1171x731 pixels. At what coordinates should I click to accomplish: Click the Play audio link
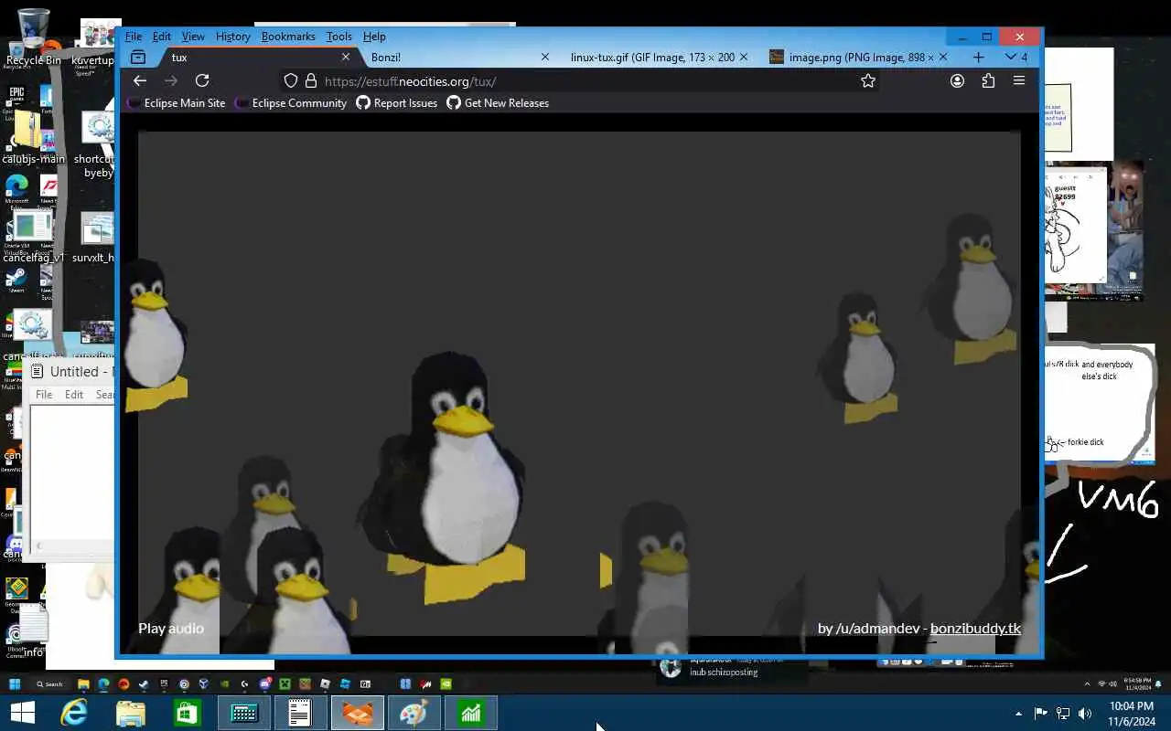pyautogui.click(x=171, y=628)
